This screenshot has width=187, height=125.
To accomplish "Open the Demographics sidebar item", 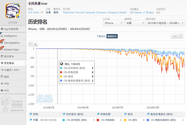I will click(x=13, y=43).
